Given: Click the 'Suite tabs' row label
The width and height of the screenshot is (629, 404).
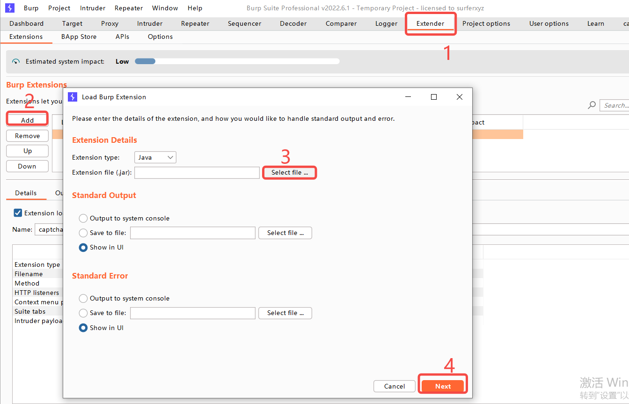Looking at the screenshot, I should tap(30, 311).
